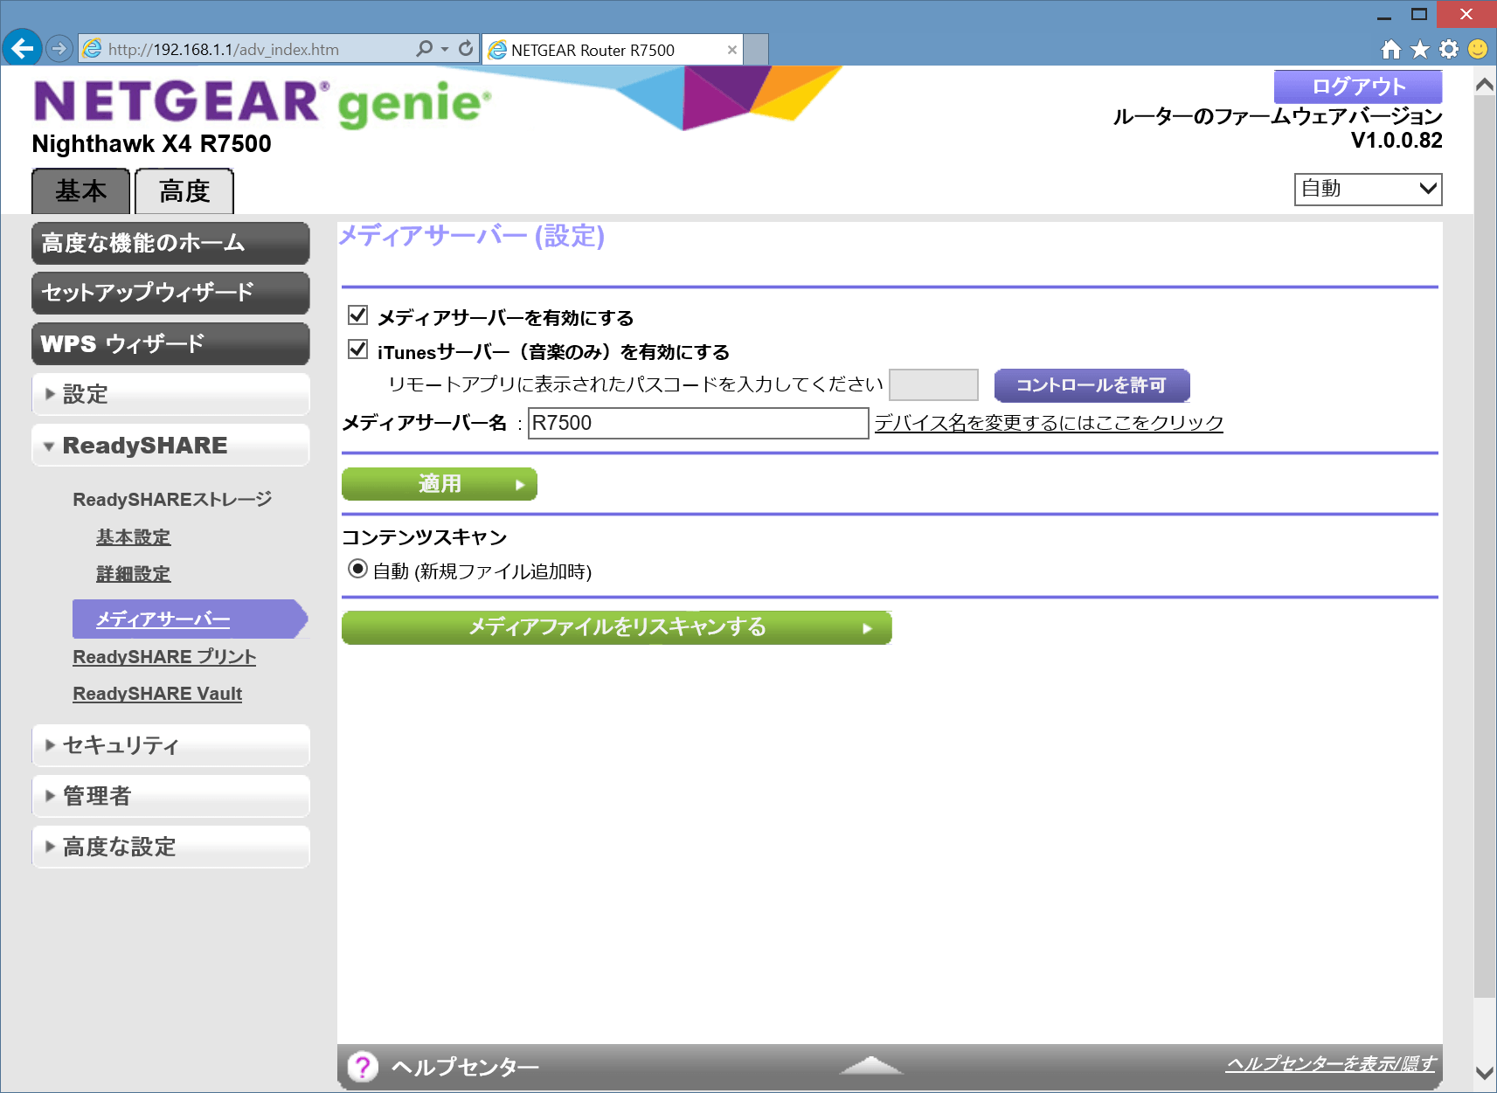Switch to the 基本 tab
1497x1093 pixels.
[81, 191]
